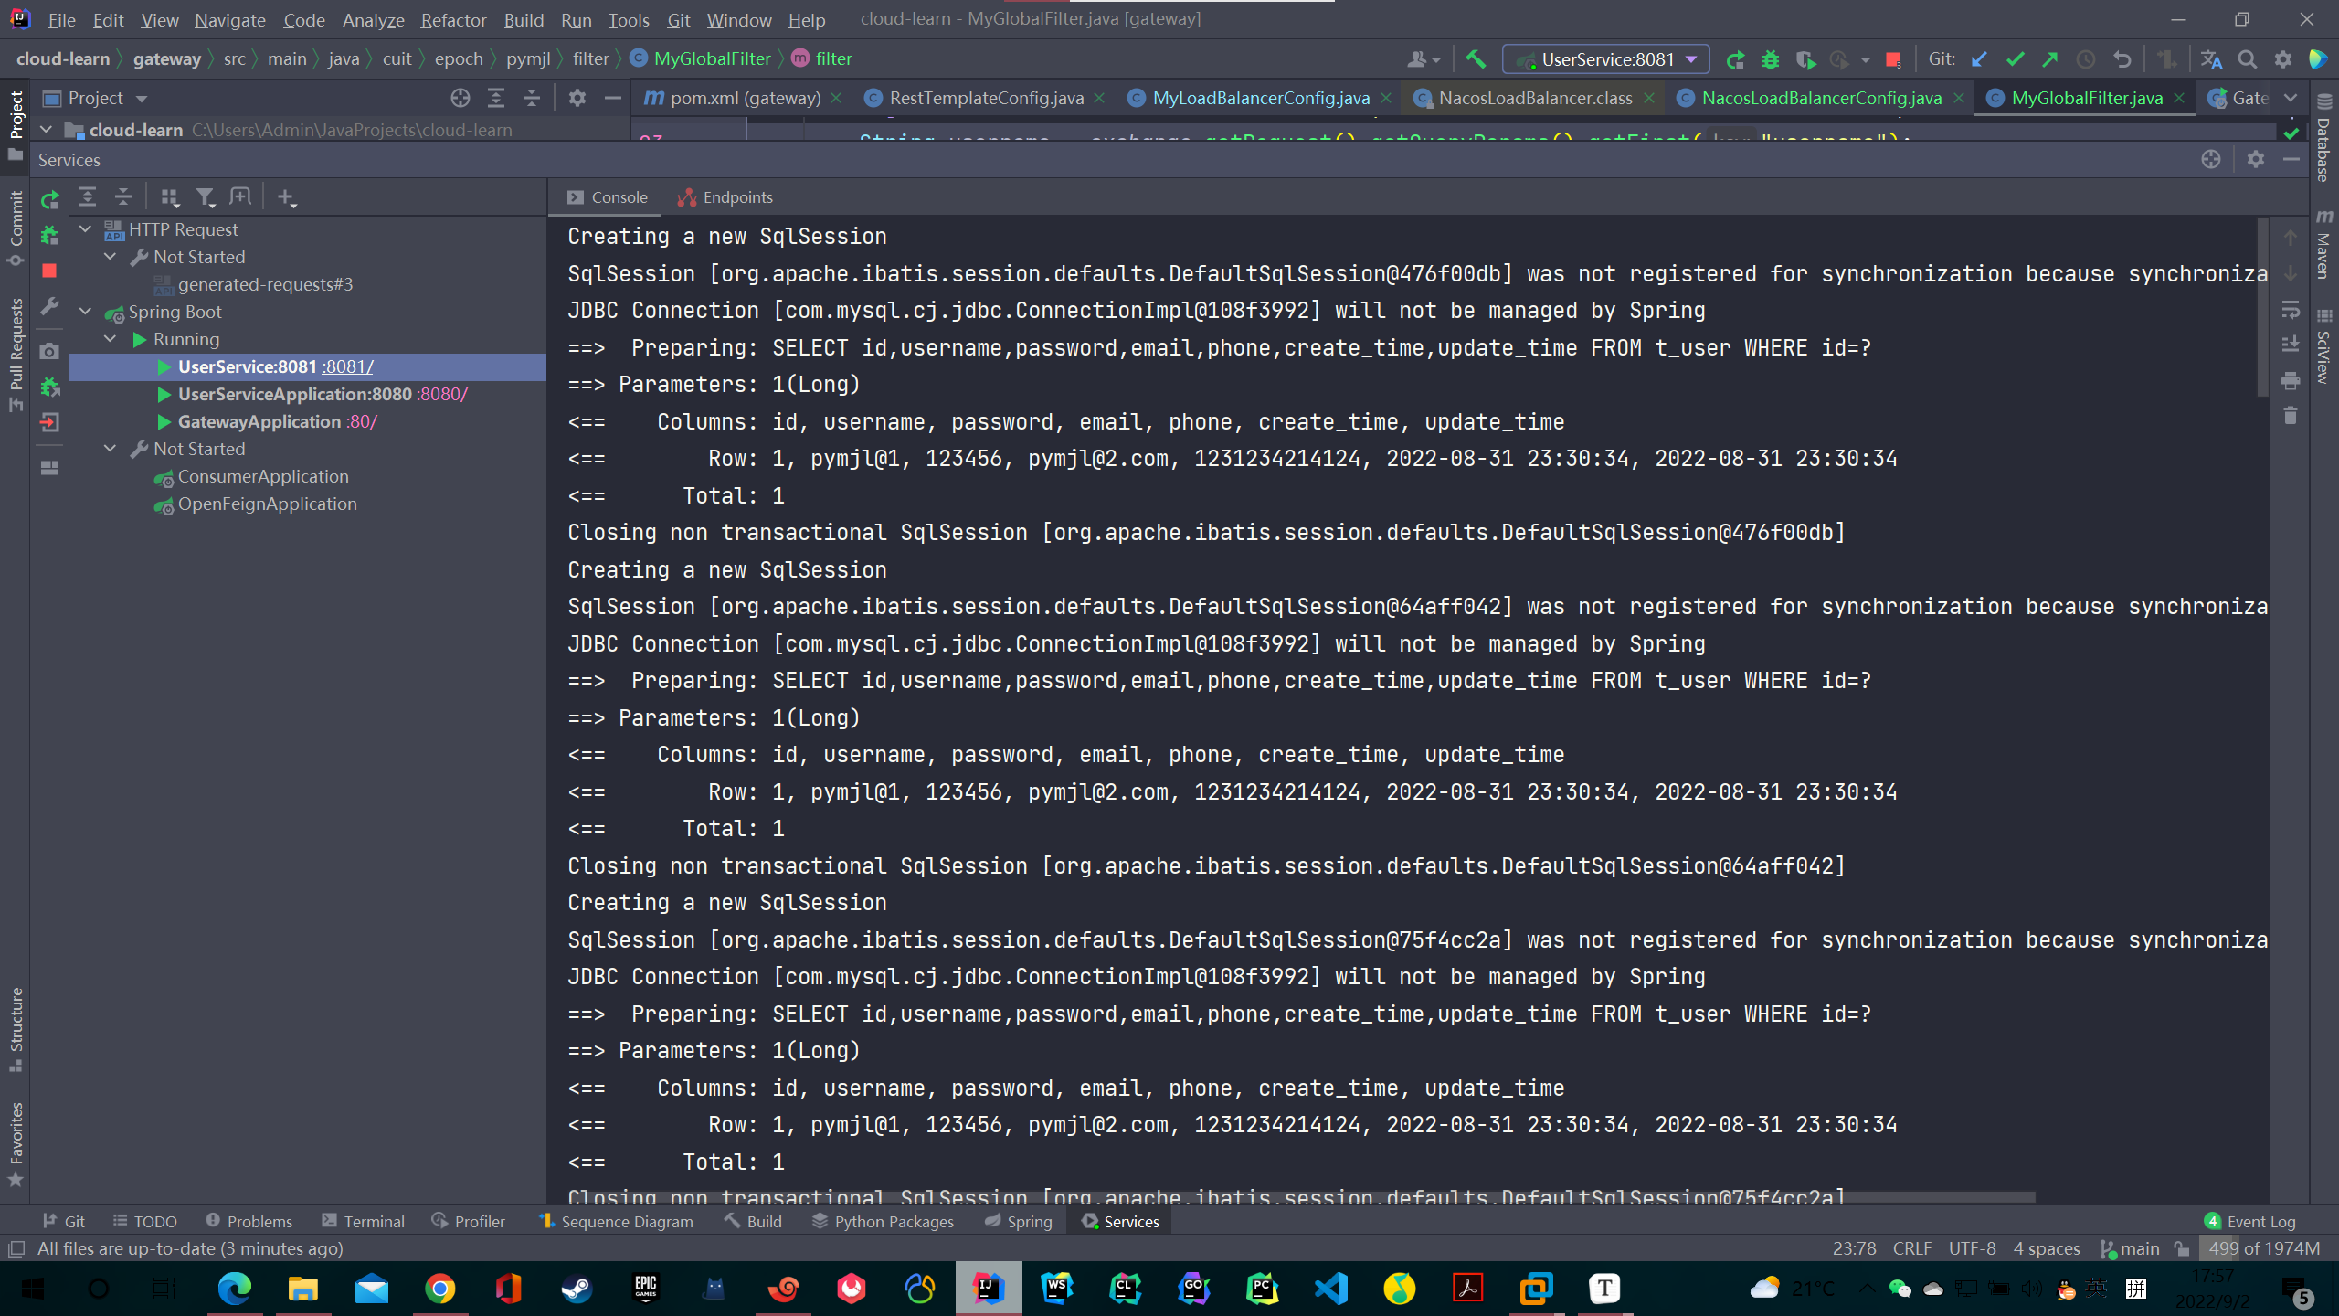Open the Project view mode dropdown
Screen dimensions: 2339x1316
coord(141,99)
